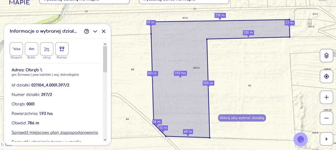
Task: Click the MAPIE logo
Action: point(19,2)
